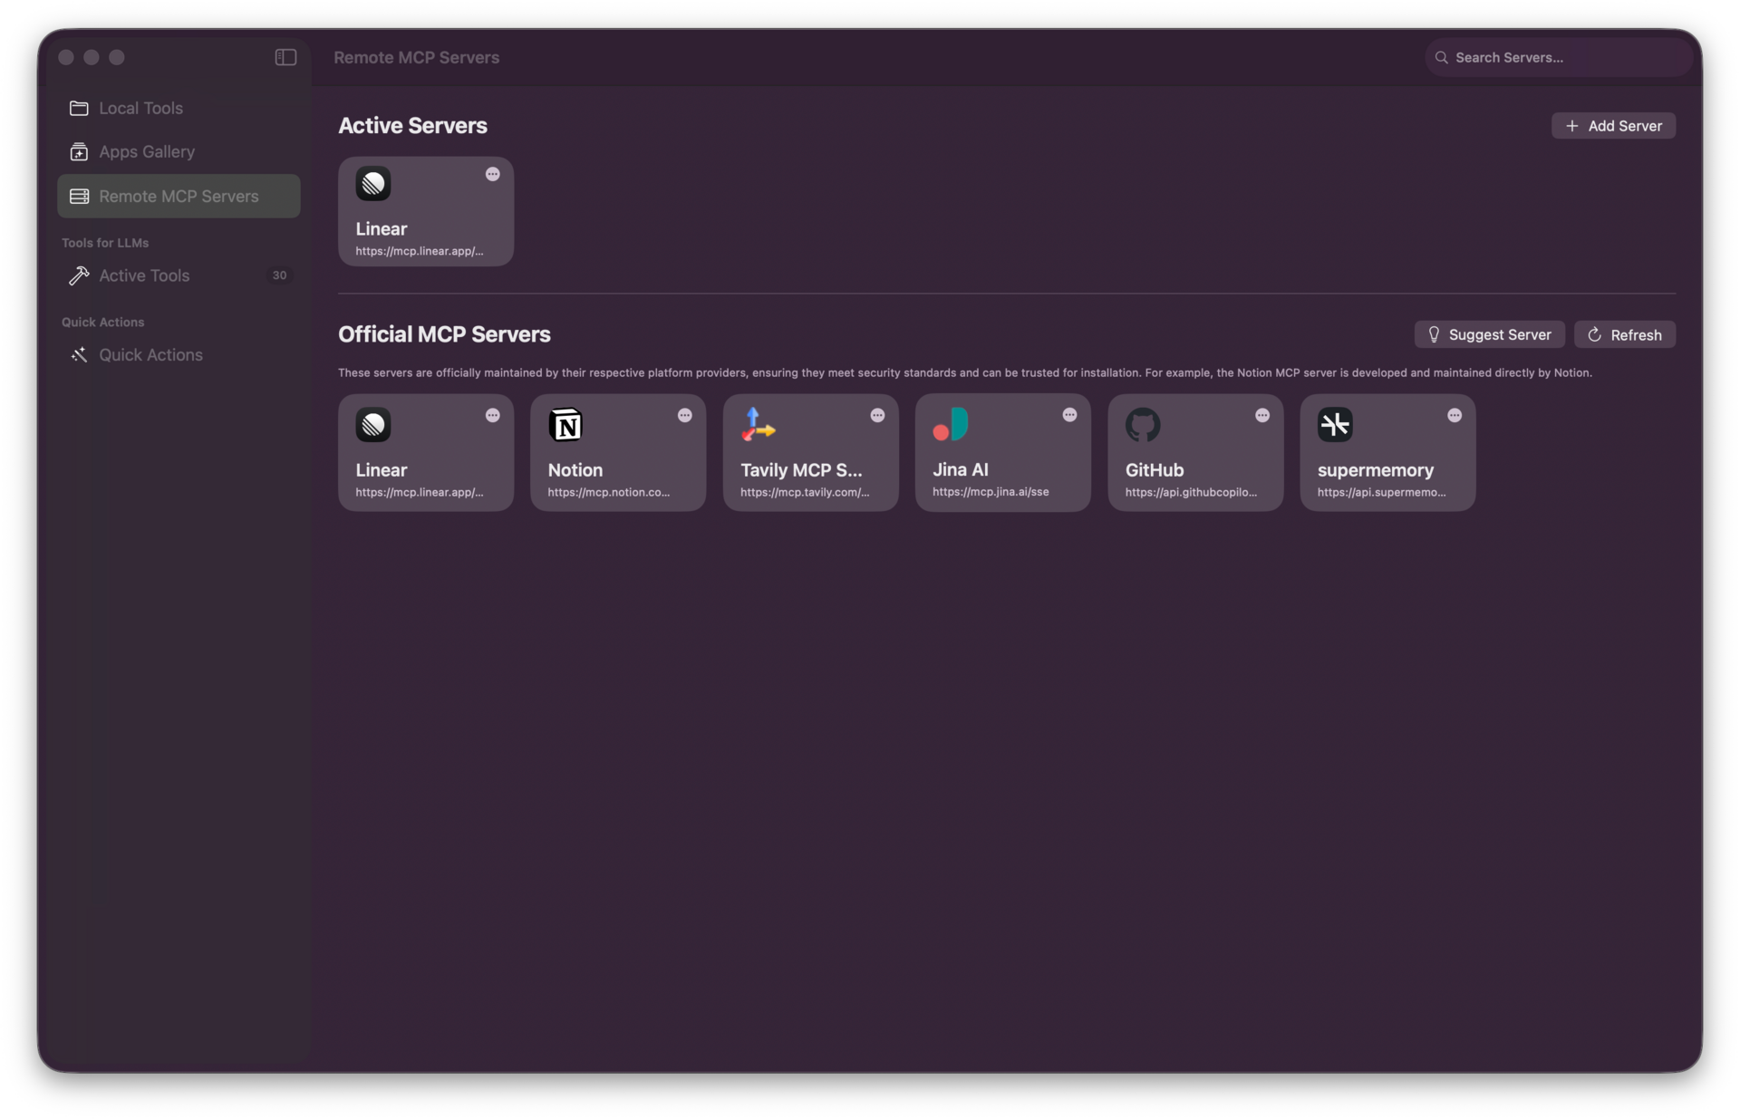Screen dimensions: 1740x1119
Task: Open more options on supermemory card
Action: tap(1455, 415)
